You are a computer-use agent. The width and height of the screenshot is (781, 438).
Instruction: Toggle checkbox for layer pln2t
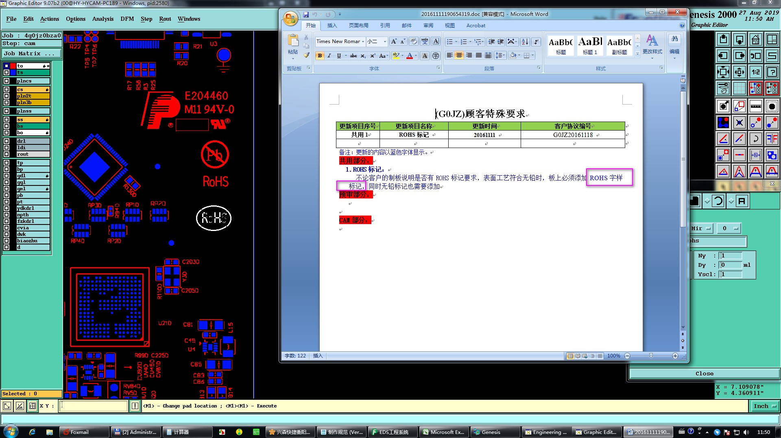coord(7,96)
